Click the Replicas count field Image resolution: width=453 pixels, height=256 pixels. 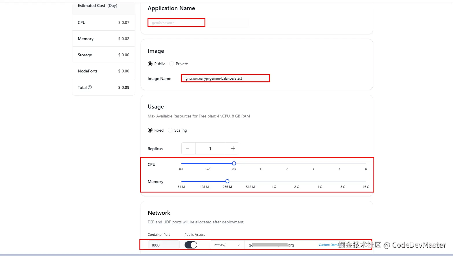210,148
